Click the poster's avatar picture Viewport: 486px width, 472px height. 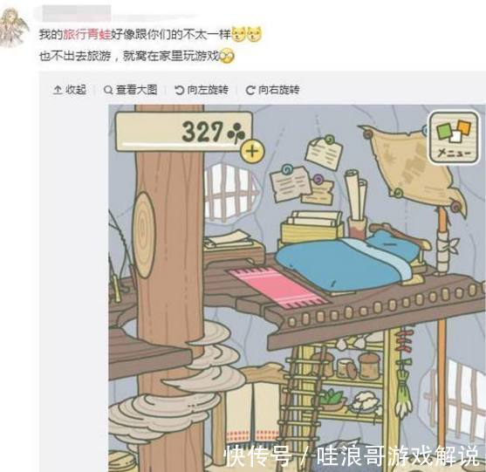point(14,28)
